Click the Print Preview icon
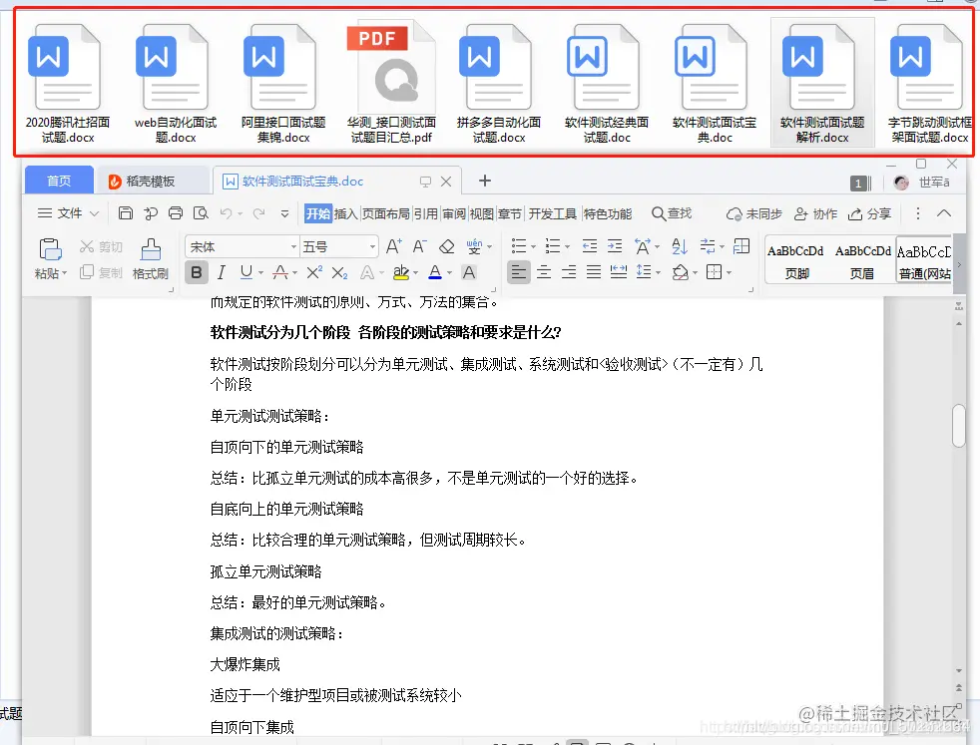 pyautogui.click(x=201, y=212)
